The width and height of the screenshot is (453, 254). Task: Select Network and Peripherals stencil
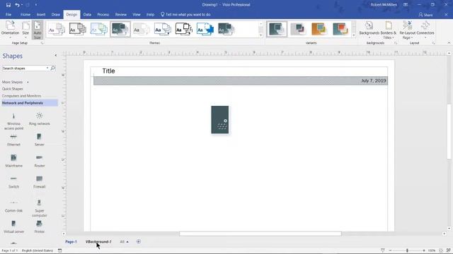[30, 103]
